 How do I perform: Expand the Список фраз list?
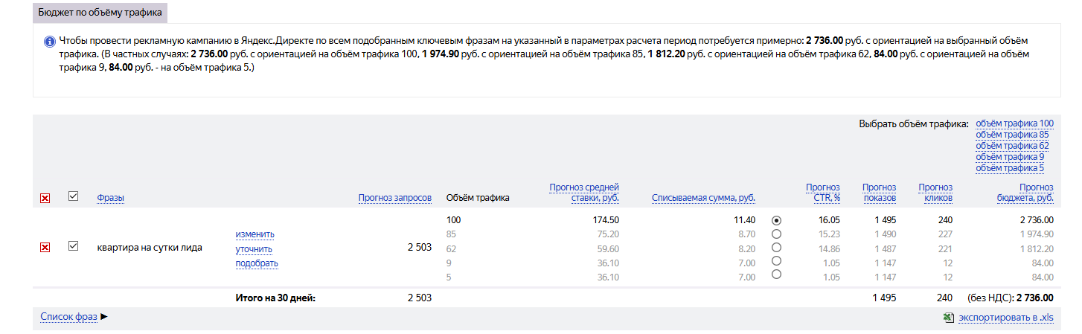[74, 317]
